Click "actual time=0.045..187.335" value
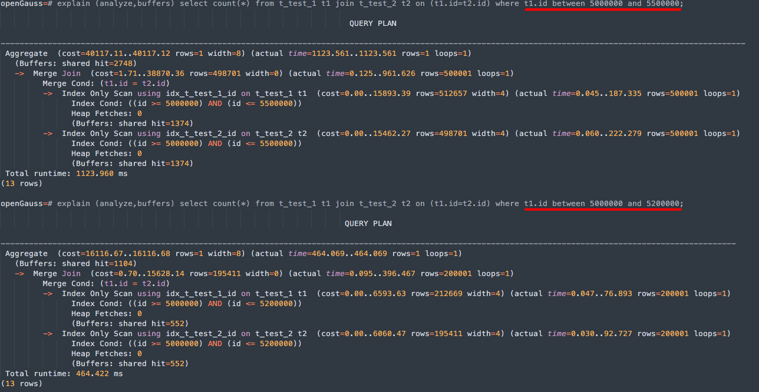Viewport: 759px width, 392px height. point(580,94)
